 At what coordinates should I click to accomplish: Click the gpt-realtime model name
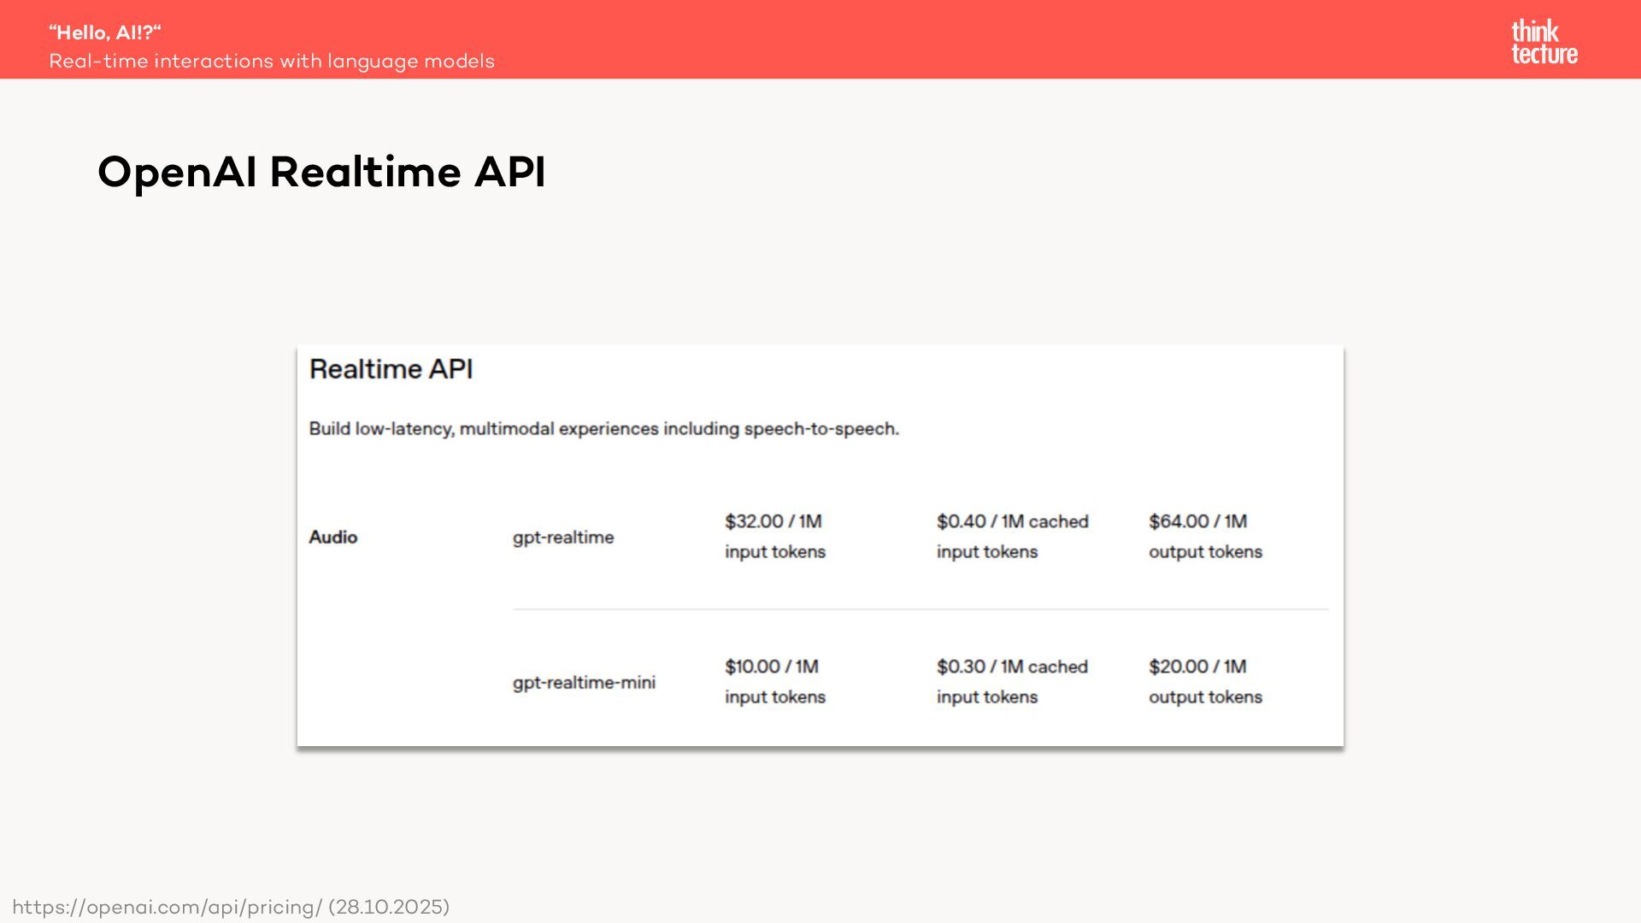tap(563, 538)
